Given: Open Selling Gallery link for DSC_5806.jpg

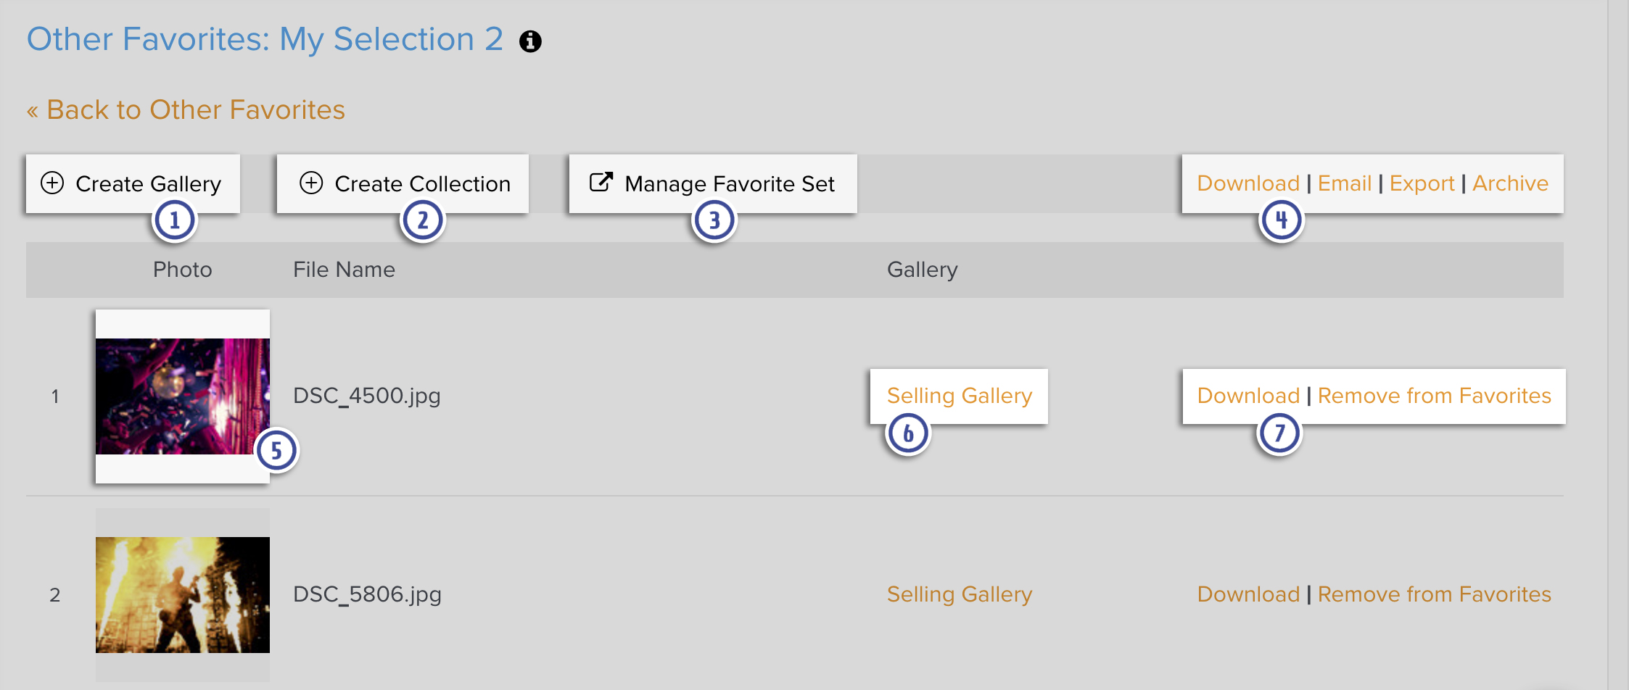Looking at the screenshot, I should pyautogui.click(x=959, y=594).
